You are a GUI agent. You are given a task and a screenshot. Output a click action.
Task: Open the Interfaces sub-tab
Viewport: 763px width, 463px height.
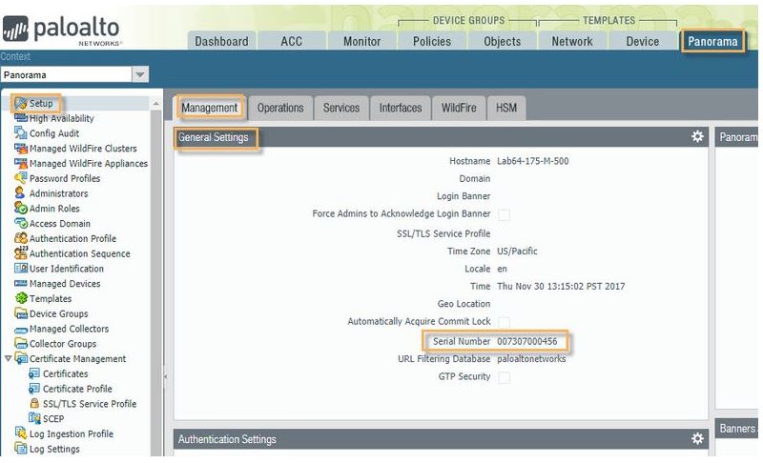401,108
